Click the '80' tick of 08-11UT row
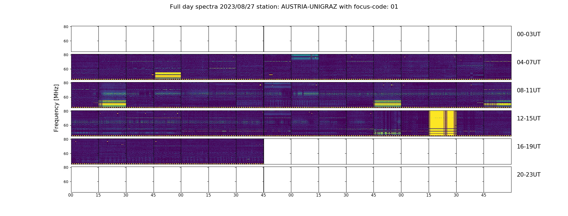The height and width of the screenshot is (216, 568). tap(66, 83)
